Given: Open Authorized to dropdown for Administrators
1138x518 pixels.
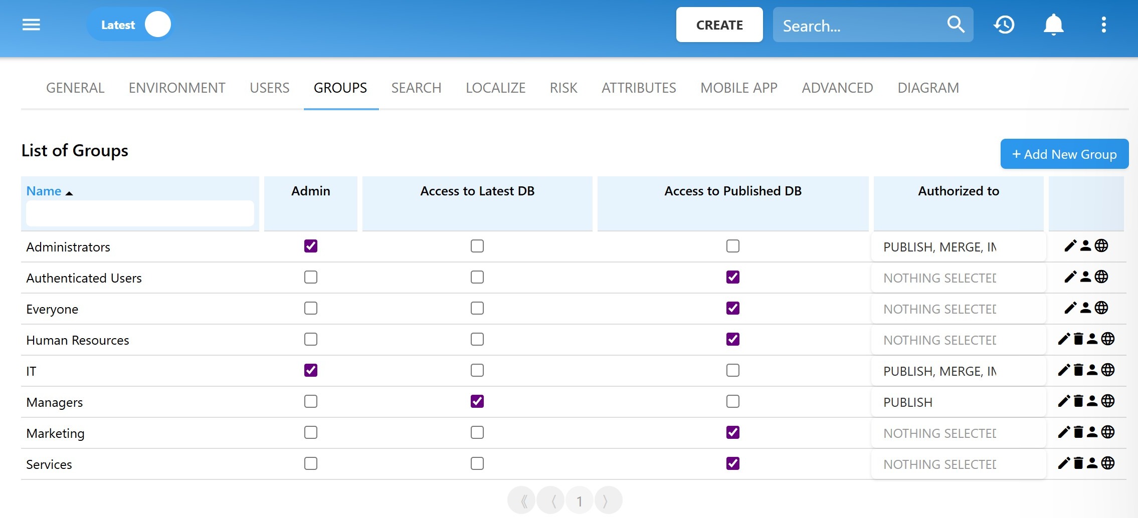Looking at the screenshot, I should pyautogui.click(x=958, y=247).
